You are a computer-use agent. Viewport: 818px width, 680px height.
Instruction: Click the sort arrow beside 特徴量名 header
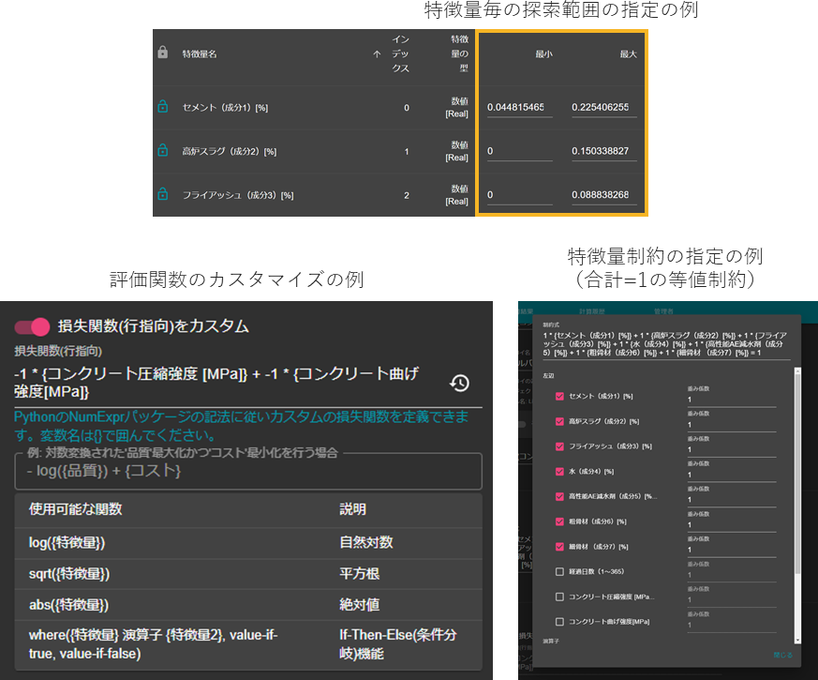click(377, 54)
